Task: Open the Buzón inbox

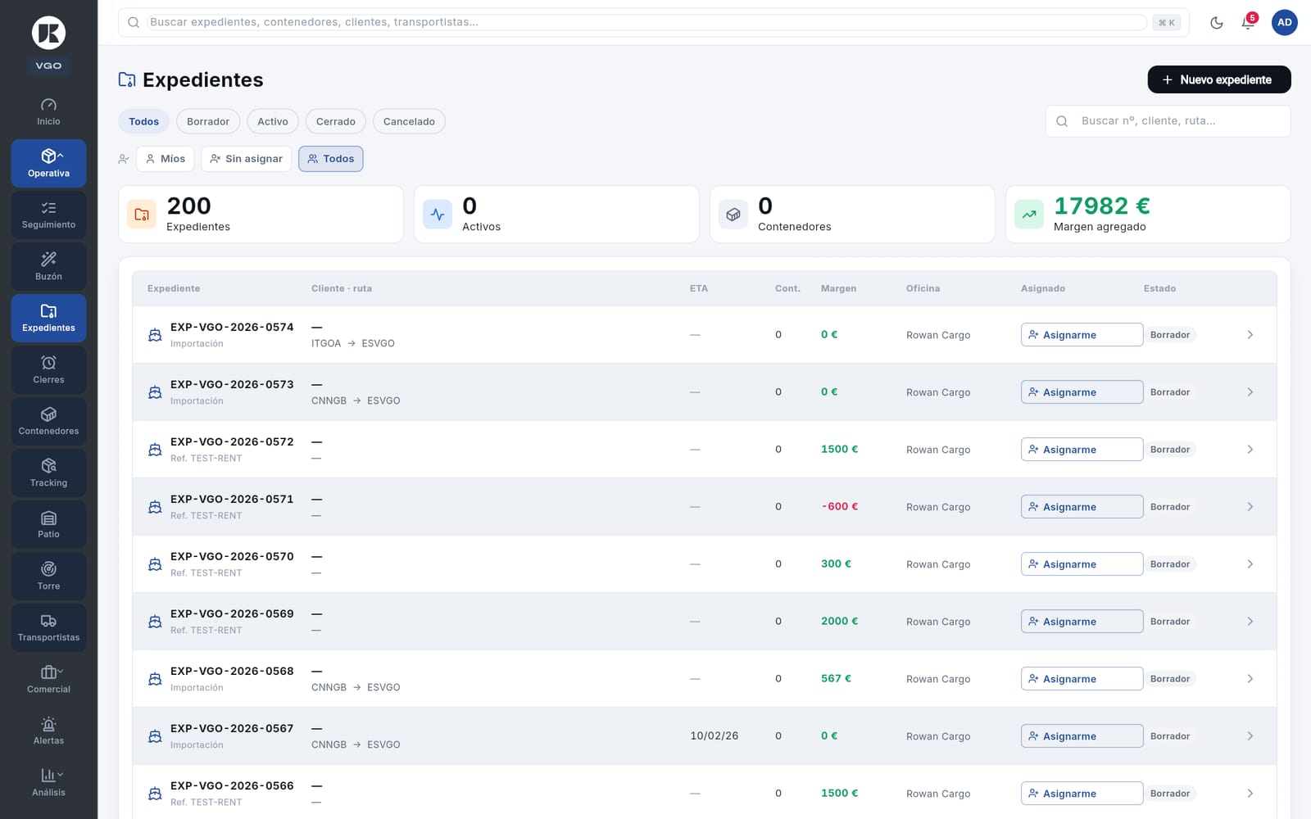Action: pos(48,266)
